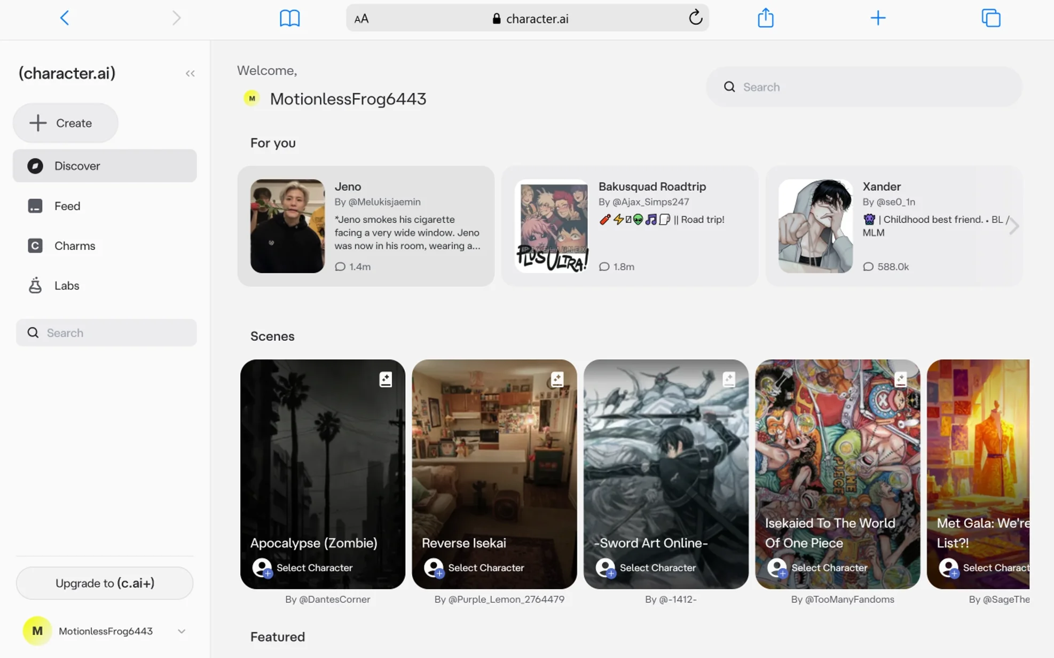Click Bakusquad Roadtrip's 1.8m chat count
The width and height of the screenshot is (1054, 658).
pos(617,267)
